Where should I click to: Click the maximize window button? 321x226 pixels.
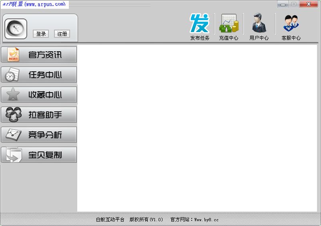pos(294,4)
